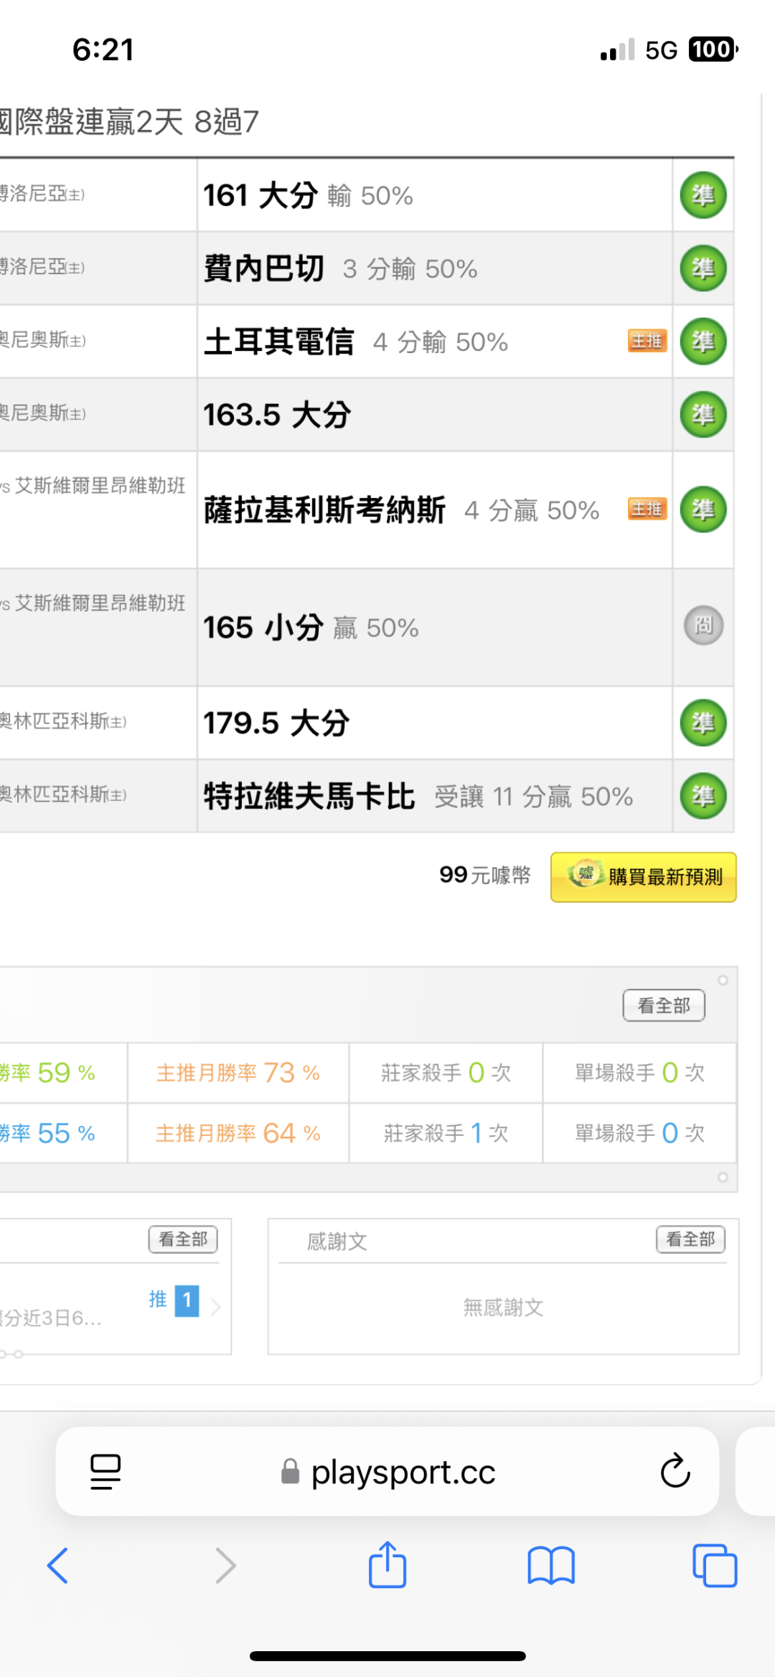Select 費內巴切 prediction entry
This screenshot has width=775, height=1677.
point(264,269)
